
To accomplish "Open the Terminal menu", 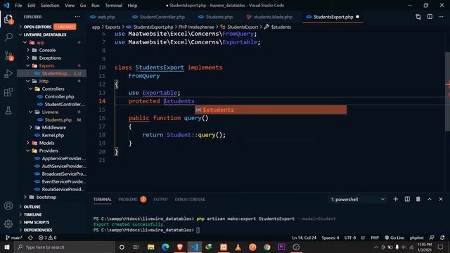I will pyautogui.click(x=113, y=6).
